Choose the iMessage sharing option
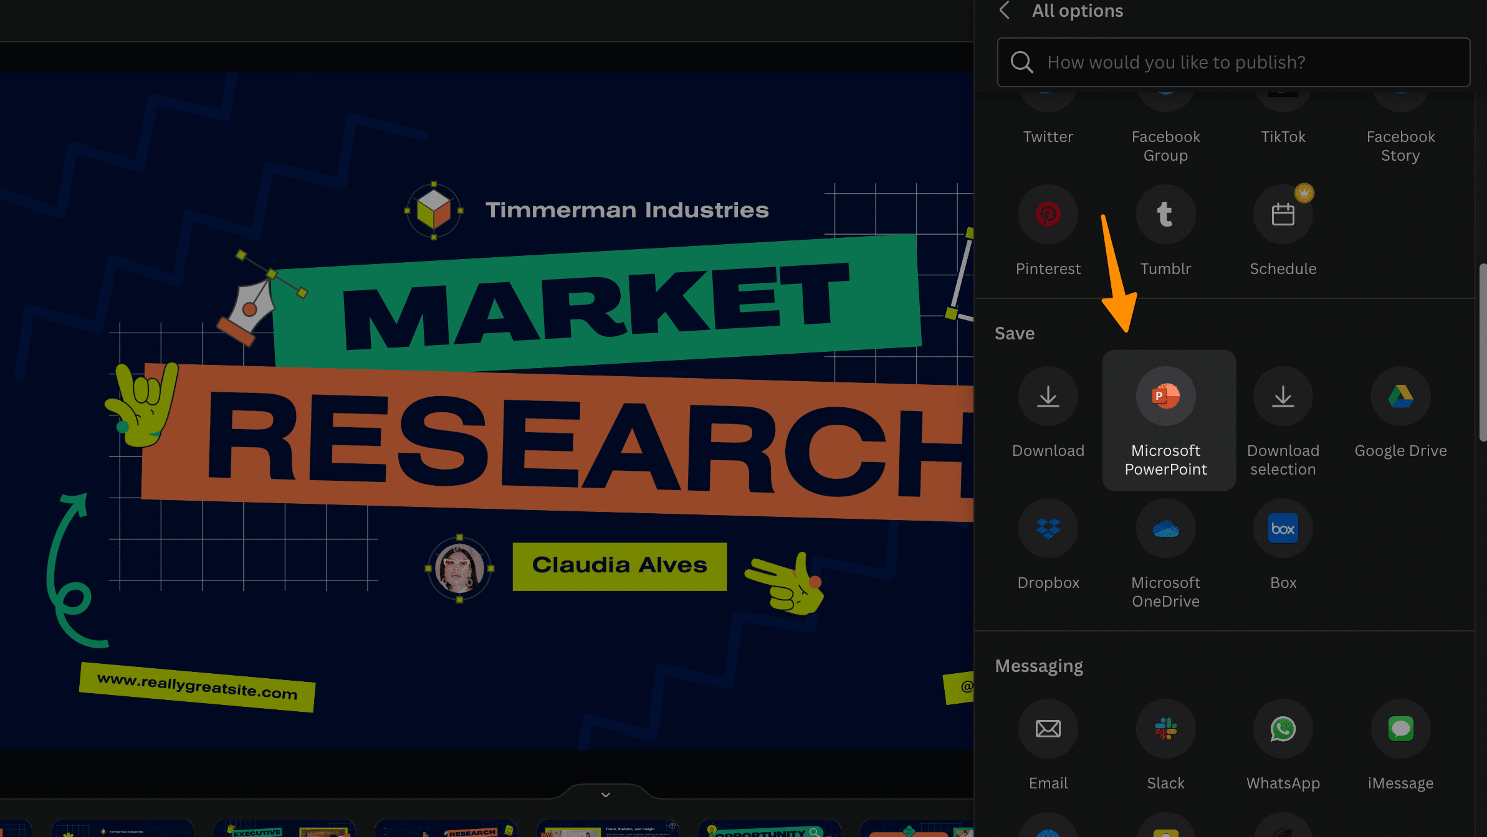 [1400, 729]
